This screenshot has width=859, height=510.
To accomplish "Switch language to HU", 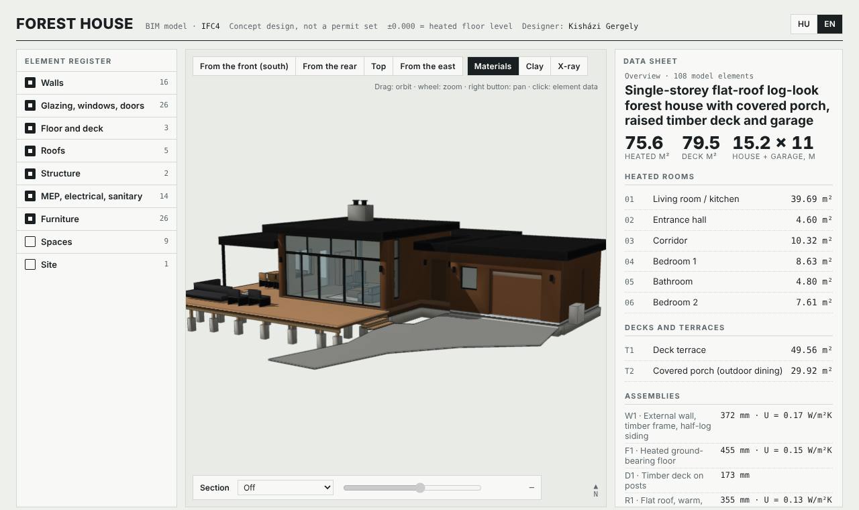I will click(x=804, y=24).
